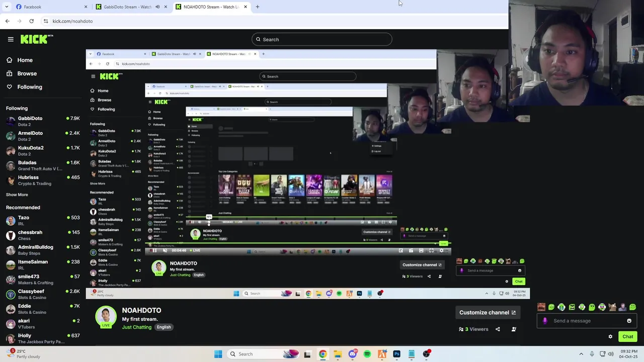Open AdmiralBulldog recommended channel
The image size is (644, 362).
(x=43, y=250)
